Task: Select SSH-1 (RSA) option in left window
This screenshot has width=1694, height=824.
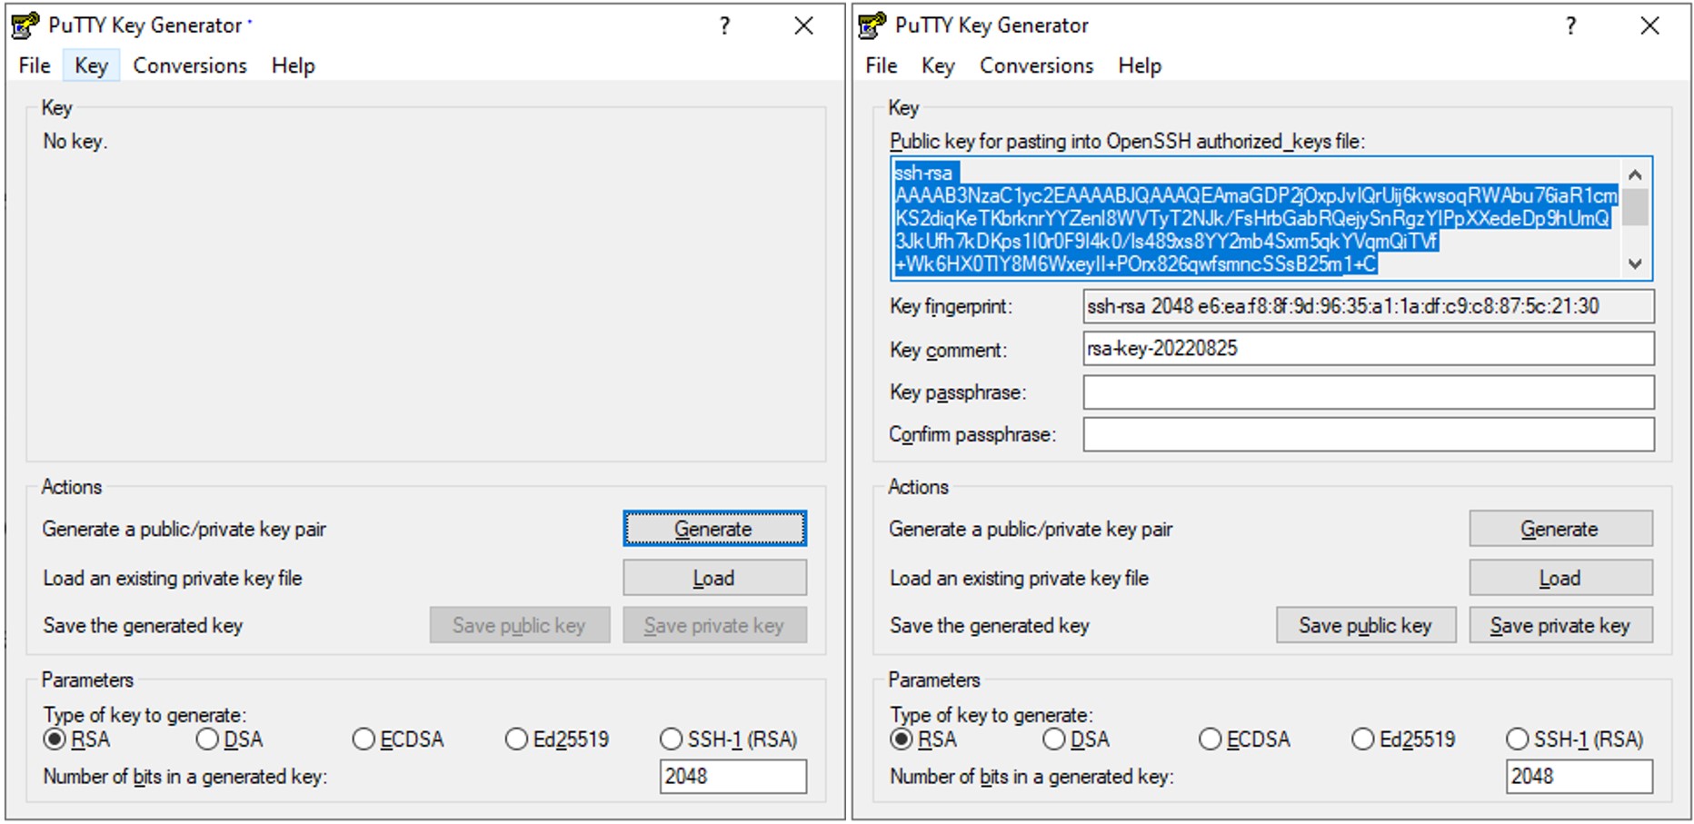Action: point(672,740)
